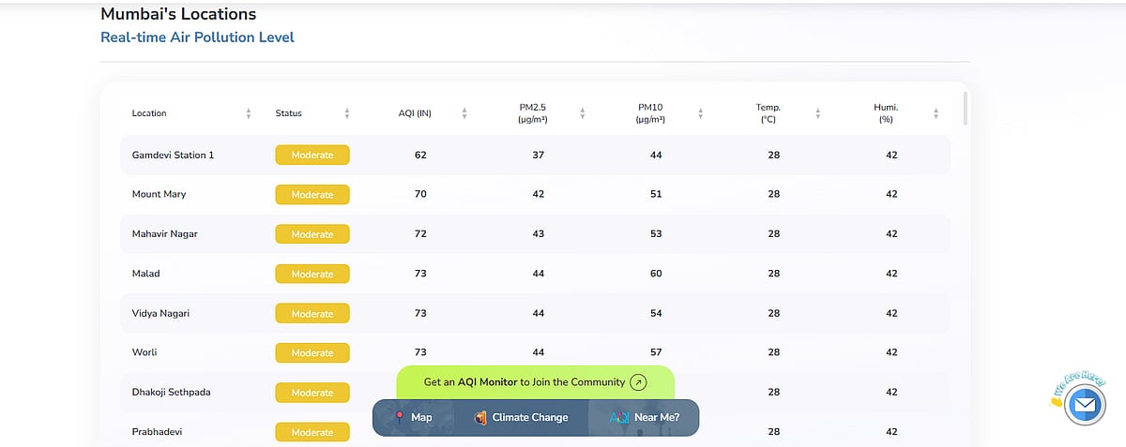Sort by PM10 column arrows
Viewport: 1126px width, 447px height.
tap(701, 113)
